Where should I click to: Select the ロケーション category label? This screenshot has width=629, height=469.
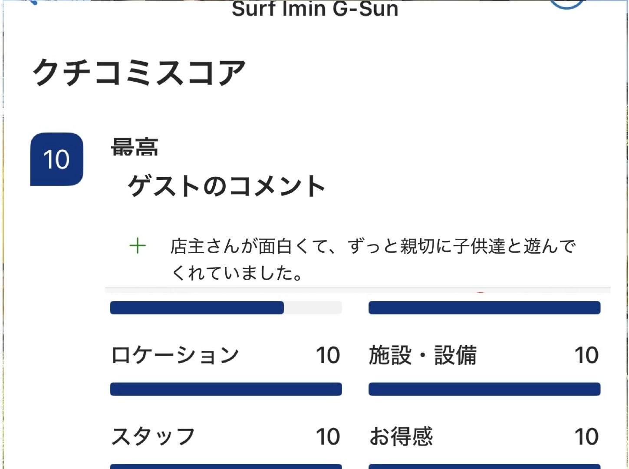pos(175,355)
